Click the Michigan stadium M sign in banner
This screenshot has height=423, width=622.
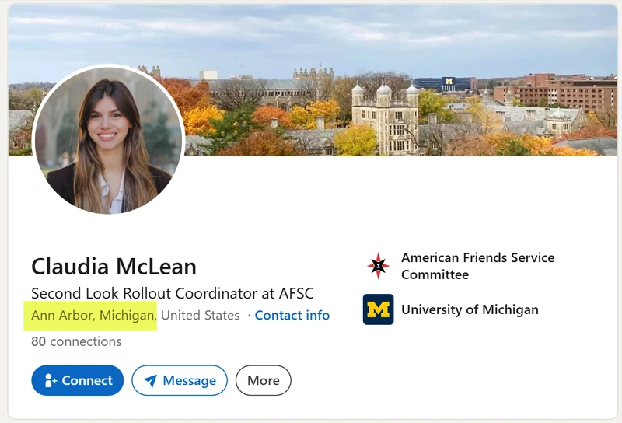pyautogui.click(x=449, y=82)
